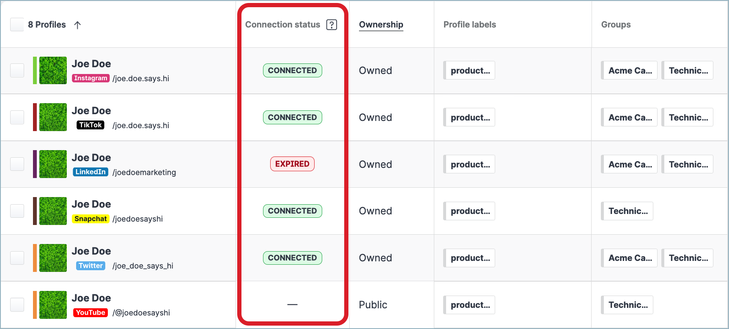The width and height of the screenshot is (729, 329).
Task: Check the YouTube profile row checkbox
Action: [x=17, y=304]
